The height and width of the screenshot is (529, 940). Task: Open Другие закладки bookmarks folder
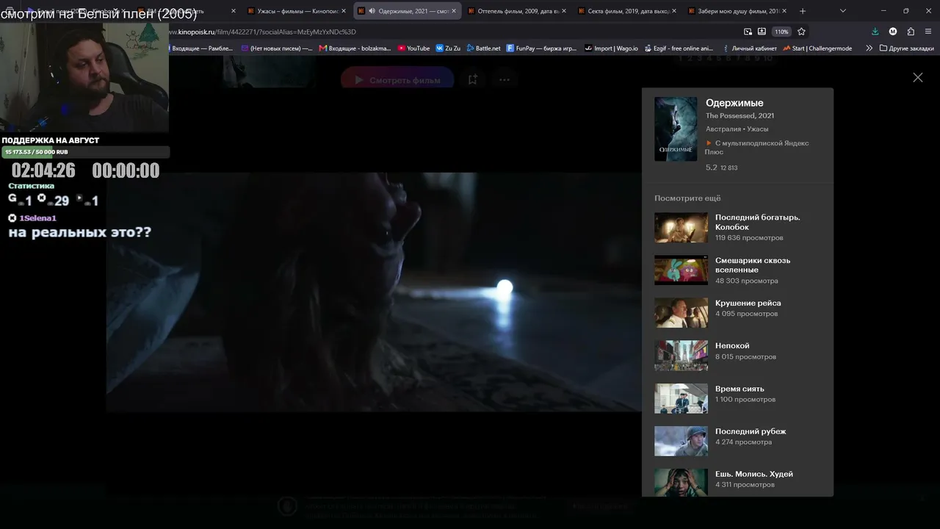[x=907, y=48]
